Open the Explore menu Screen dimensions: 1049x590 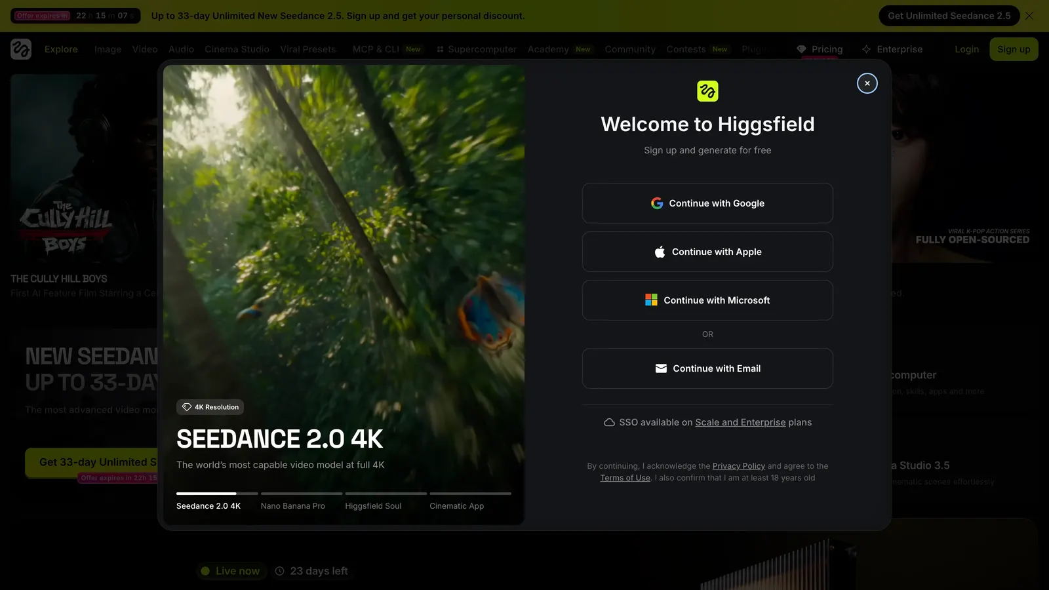coord(61,49)
